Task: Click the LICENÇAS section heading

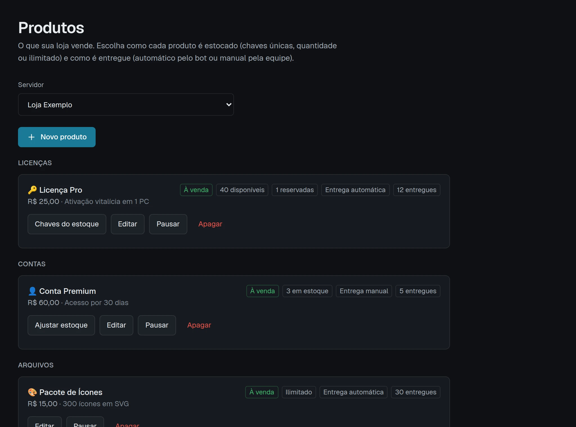Action: pyautogui.click(x=35, y=163)
